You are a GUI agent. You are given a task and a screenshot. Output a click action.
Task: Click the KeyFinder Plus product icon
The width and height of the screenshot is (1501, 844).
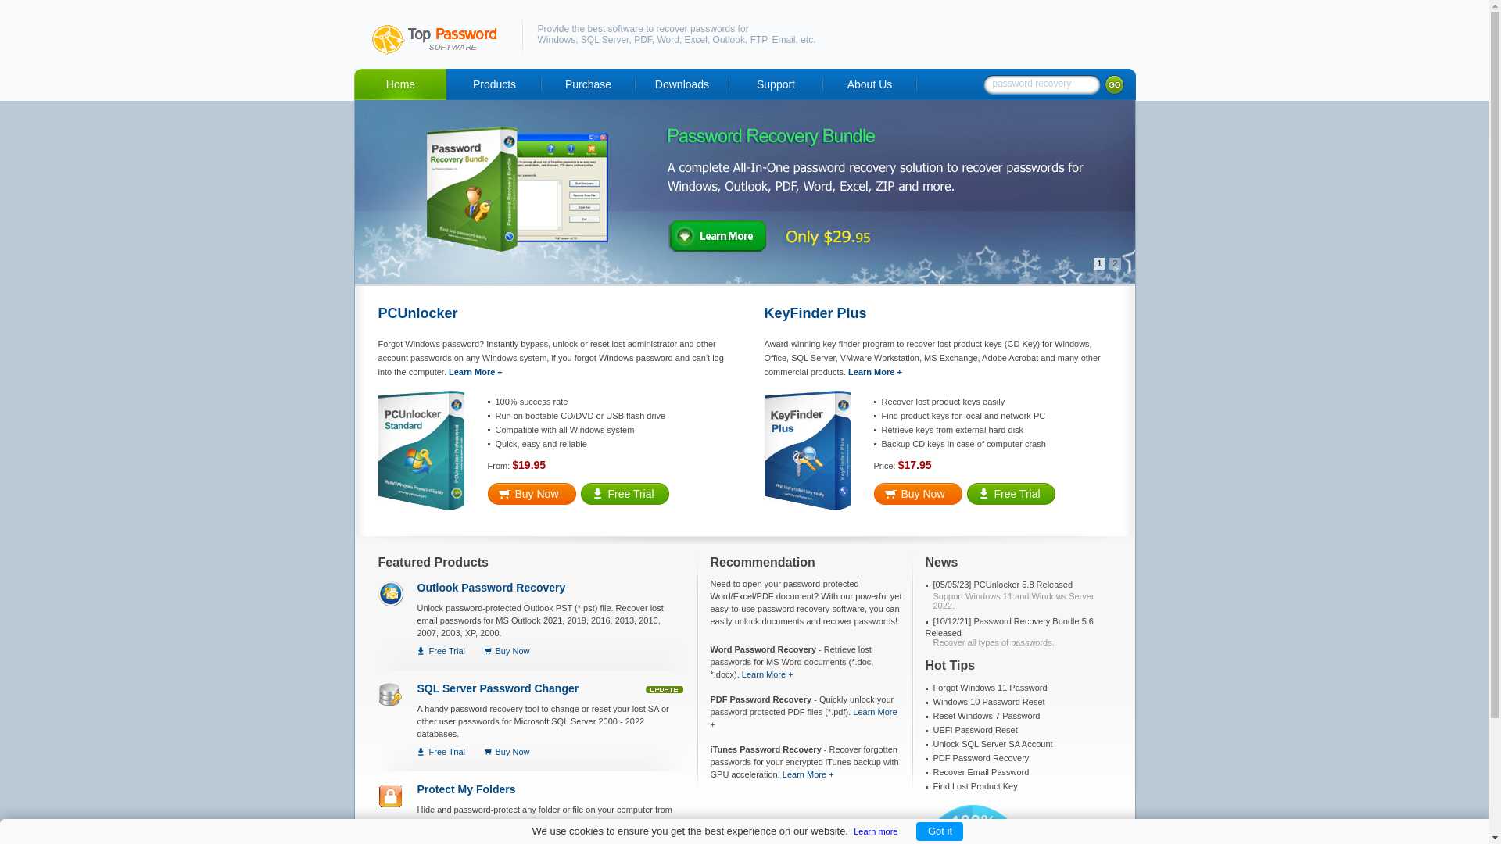pos(808,450)
